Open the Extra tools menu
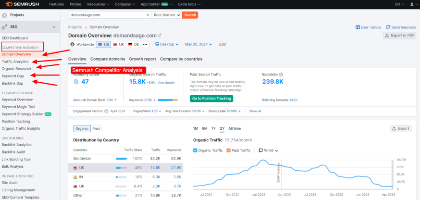The image size is (425, 200). [x=189, y=4]
